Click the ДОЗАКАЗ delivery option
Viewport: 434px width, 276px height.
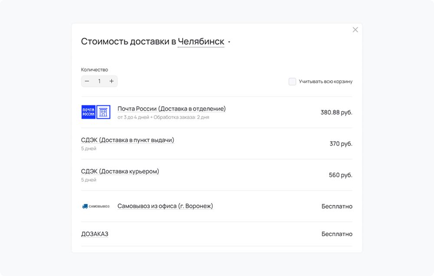(x=95, y=234)
